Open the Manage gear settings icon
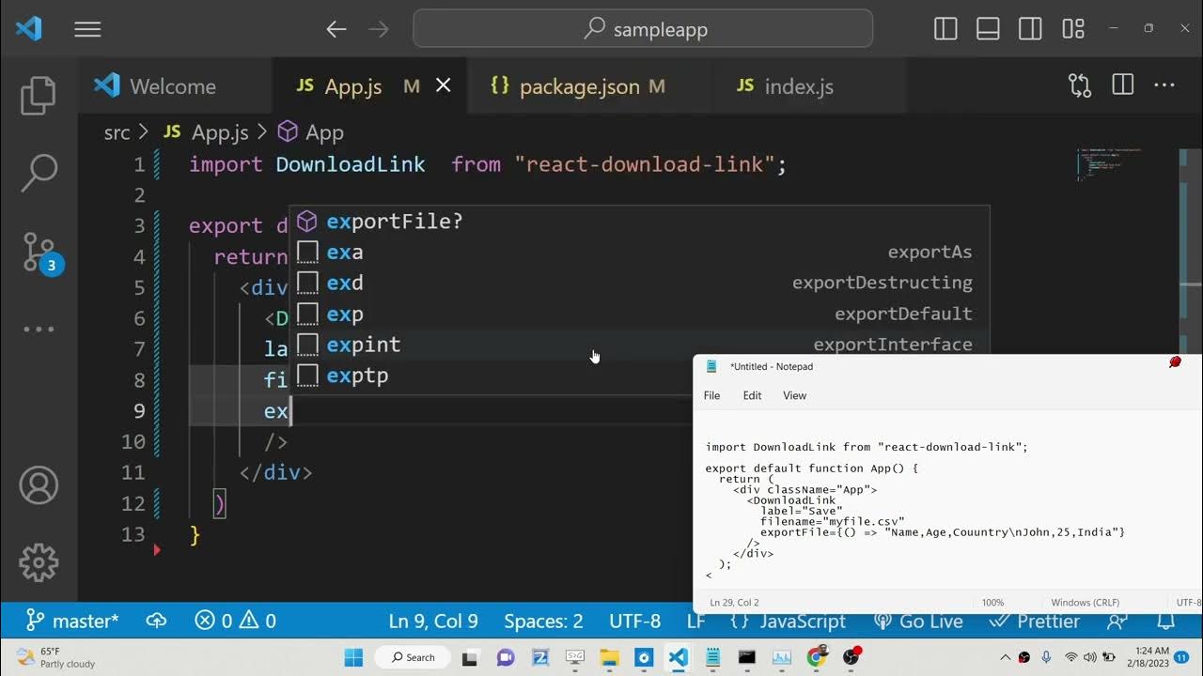This screenshot has width=1203, height=676. (x=39, y=562)
